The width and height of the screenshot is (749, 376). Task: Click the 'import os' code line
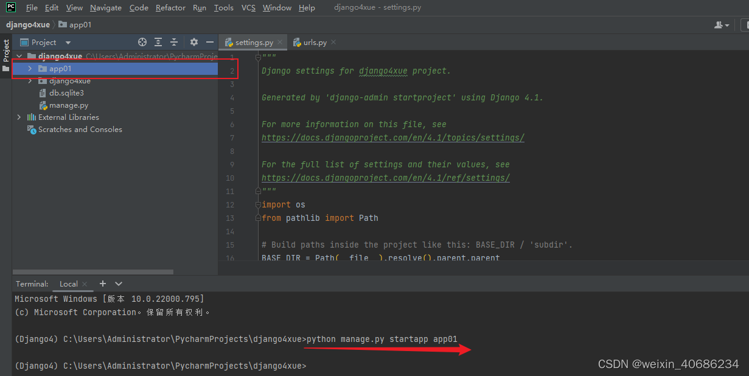(x=284, y=205)
